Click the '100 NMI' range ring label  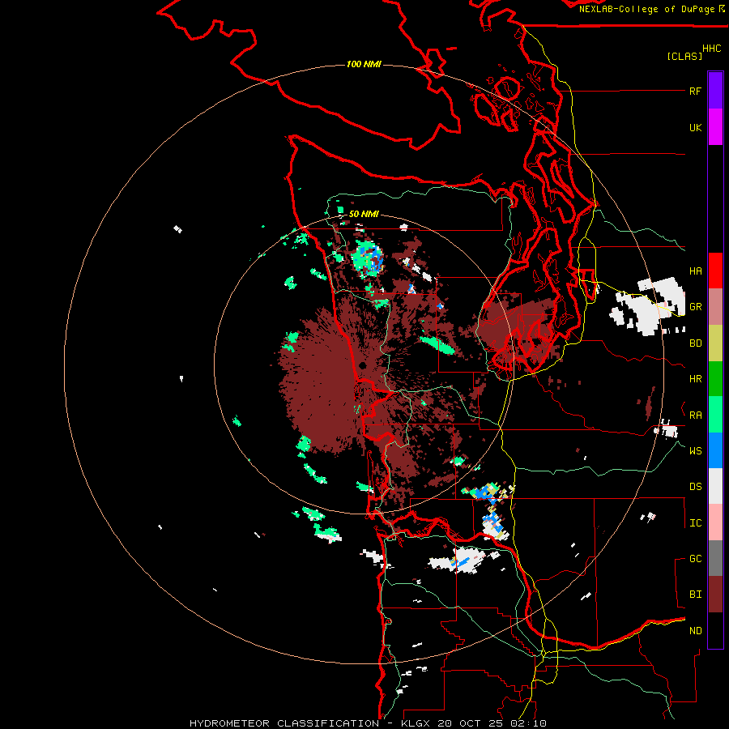point(364,64)
